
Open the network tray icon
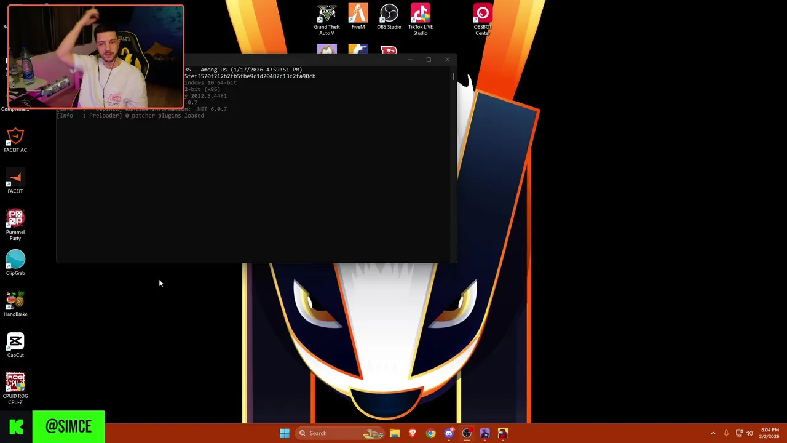[739, 433]
